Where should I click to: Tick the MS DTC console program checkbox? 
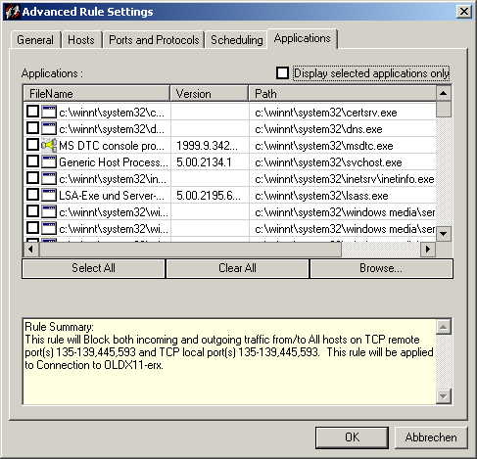(32, 145)
